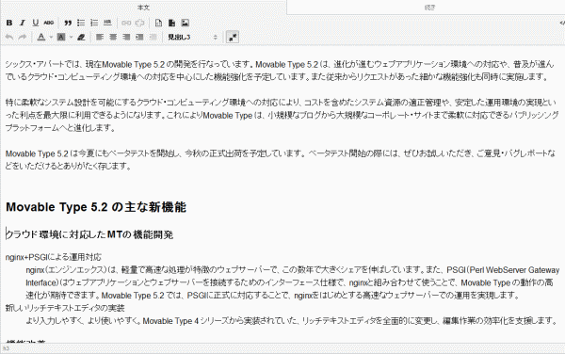Toggle fullscreen editor mode

233,37
